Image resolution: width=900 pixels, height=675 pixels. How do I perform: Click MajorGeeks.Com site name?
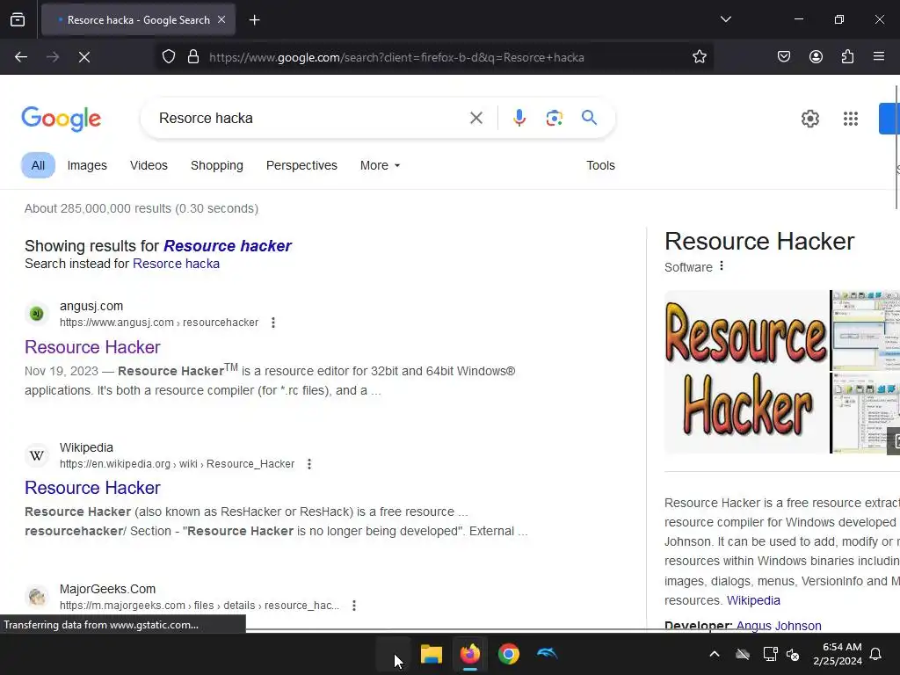108,589
